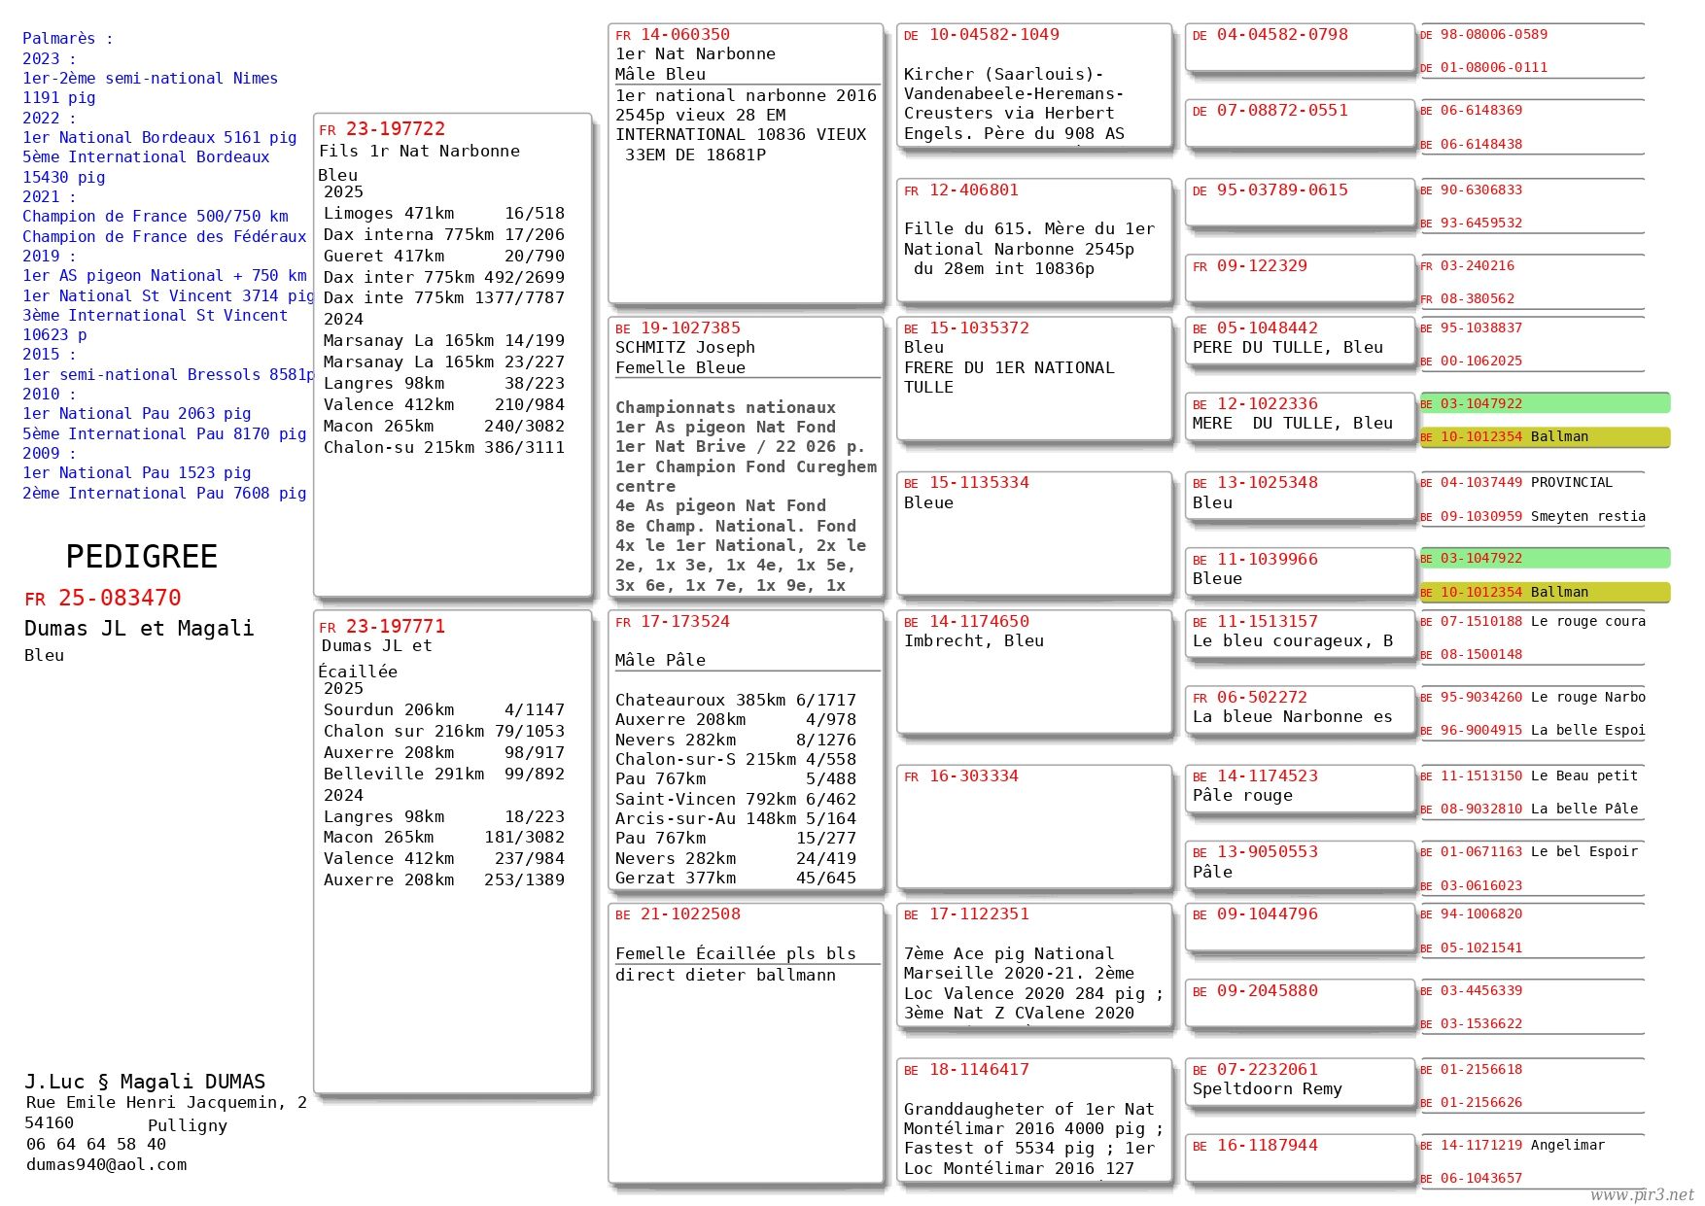Click the FR 14-060350 1er Nat Narbonne box
The image size is (1705, 1206).
[745, 163]
